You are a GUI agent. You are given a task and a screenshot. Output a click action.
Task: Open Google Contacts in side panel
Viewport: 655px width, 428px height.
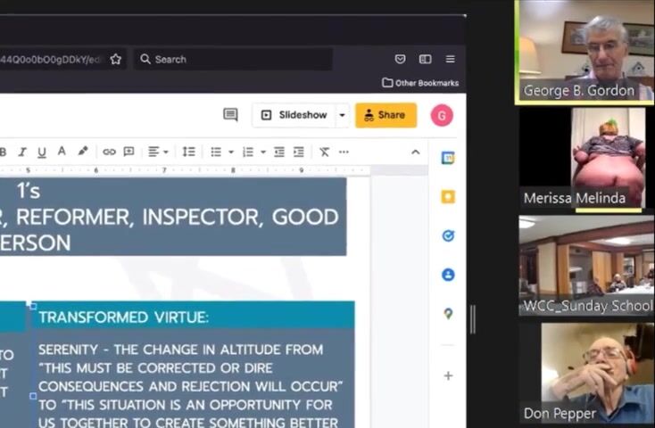click(x=448, y=275)
